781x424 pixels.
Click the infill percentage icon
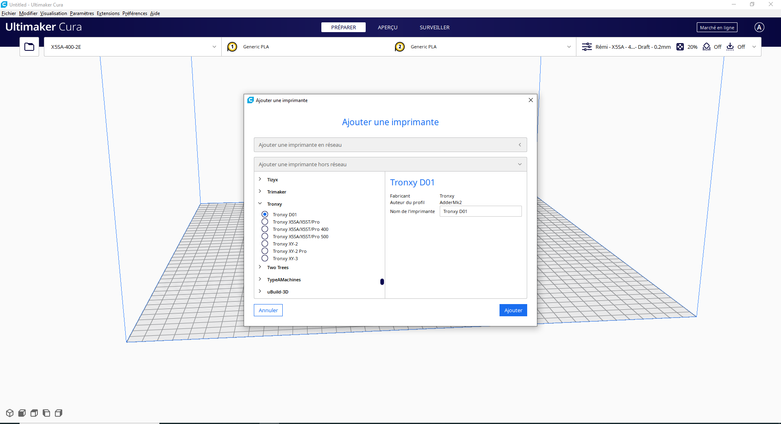[x=680, y=47]
